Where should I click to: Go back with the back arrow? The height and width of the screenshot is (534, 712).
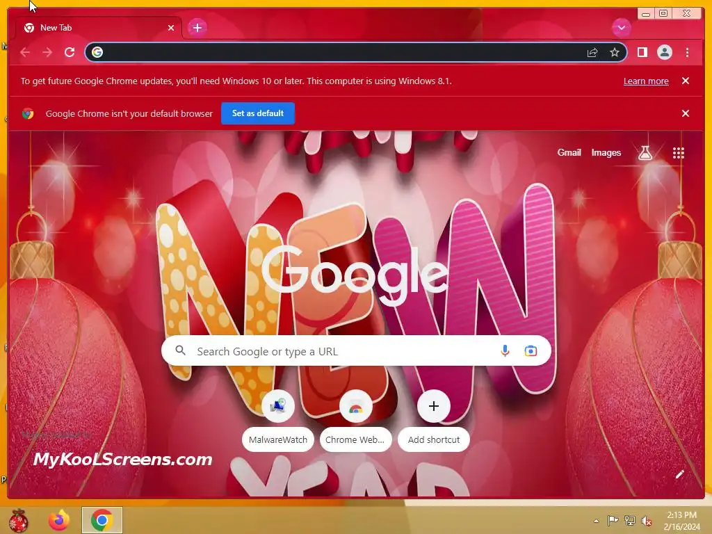pos(25,52)
